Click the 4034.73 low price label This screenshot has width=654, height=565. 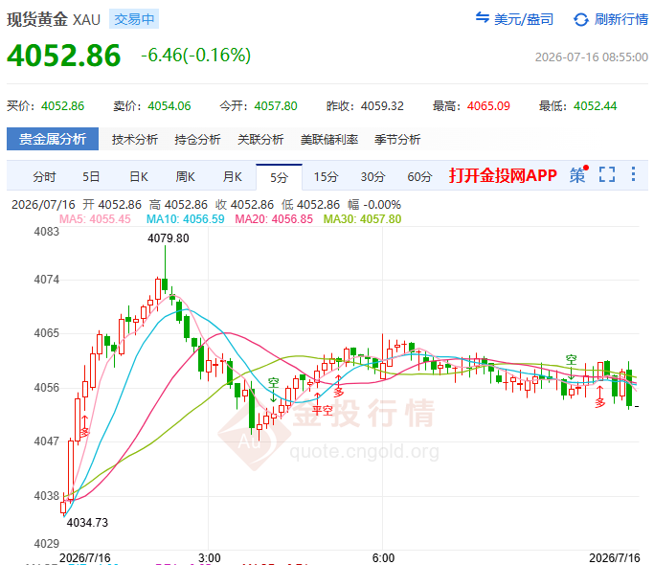pyautogui.click(x=87, y=523)
